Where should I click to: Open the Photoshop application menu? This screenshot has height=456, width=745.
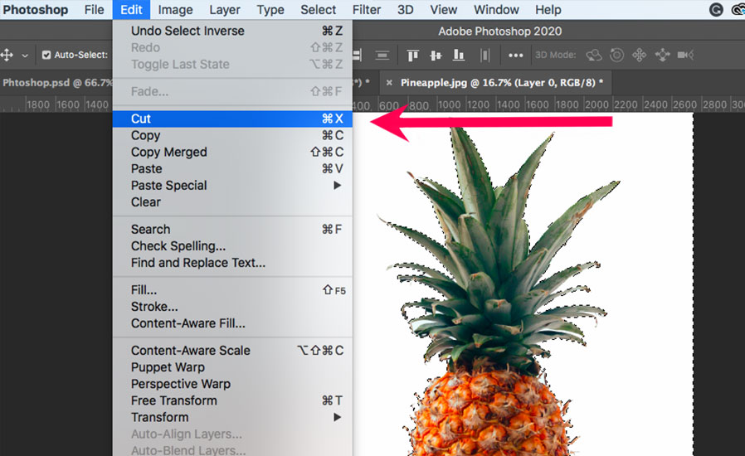click(36, 9)
